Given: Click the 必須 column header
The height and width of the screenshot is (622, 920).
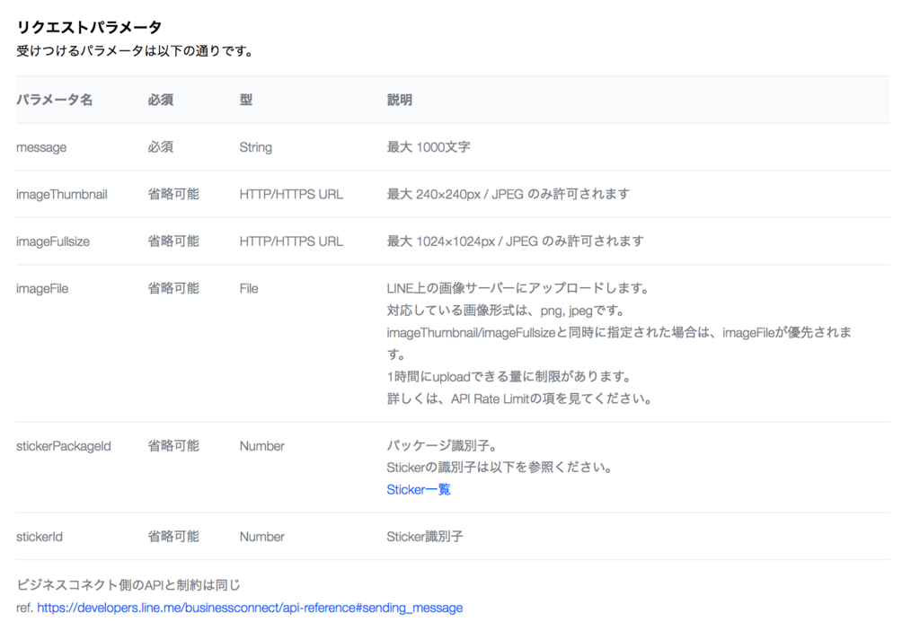Looking at the screenshot, I should tap(160, 100).
